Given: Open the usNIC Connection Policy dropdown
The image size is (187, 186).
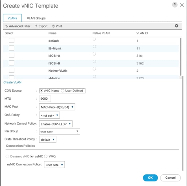Looking at the screenshot, I should click(55, 165).
